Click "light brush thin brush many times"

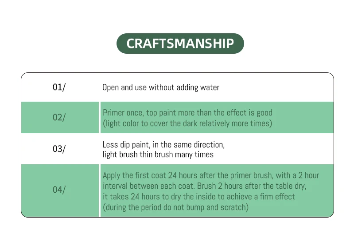pos(158,155)
